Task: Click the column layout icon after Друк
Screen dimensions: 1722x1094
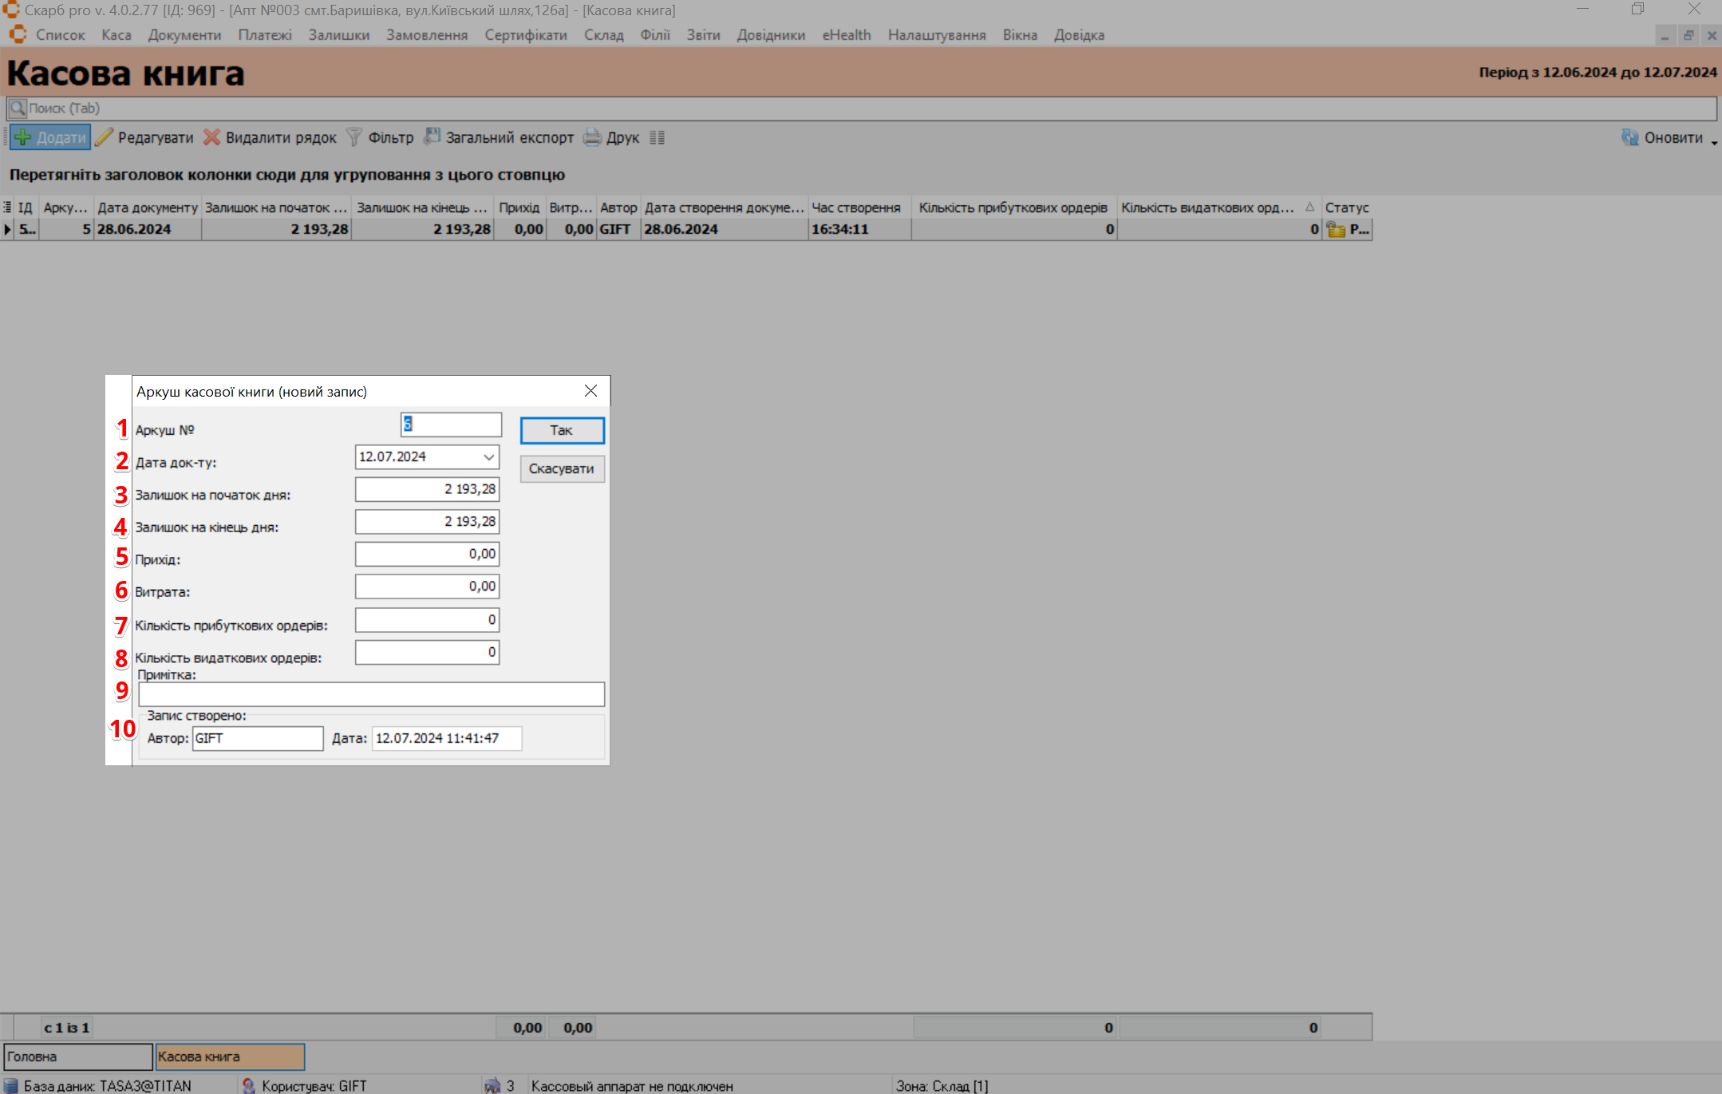Action: coord(657,137)
